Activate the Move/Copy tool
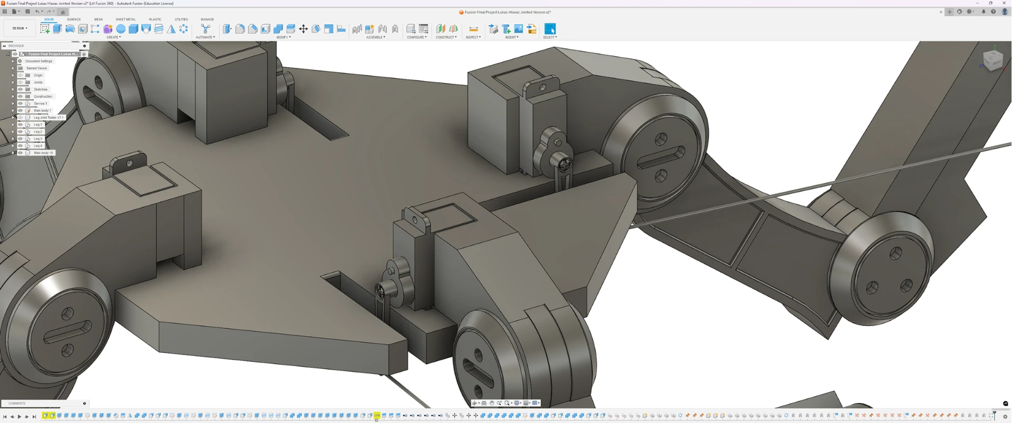Viewport: 1012px width, 423px height. click(x=303, y=29)
